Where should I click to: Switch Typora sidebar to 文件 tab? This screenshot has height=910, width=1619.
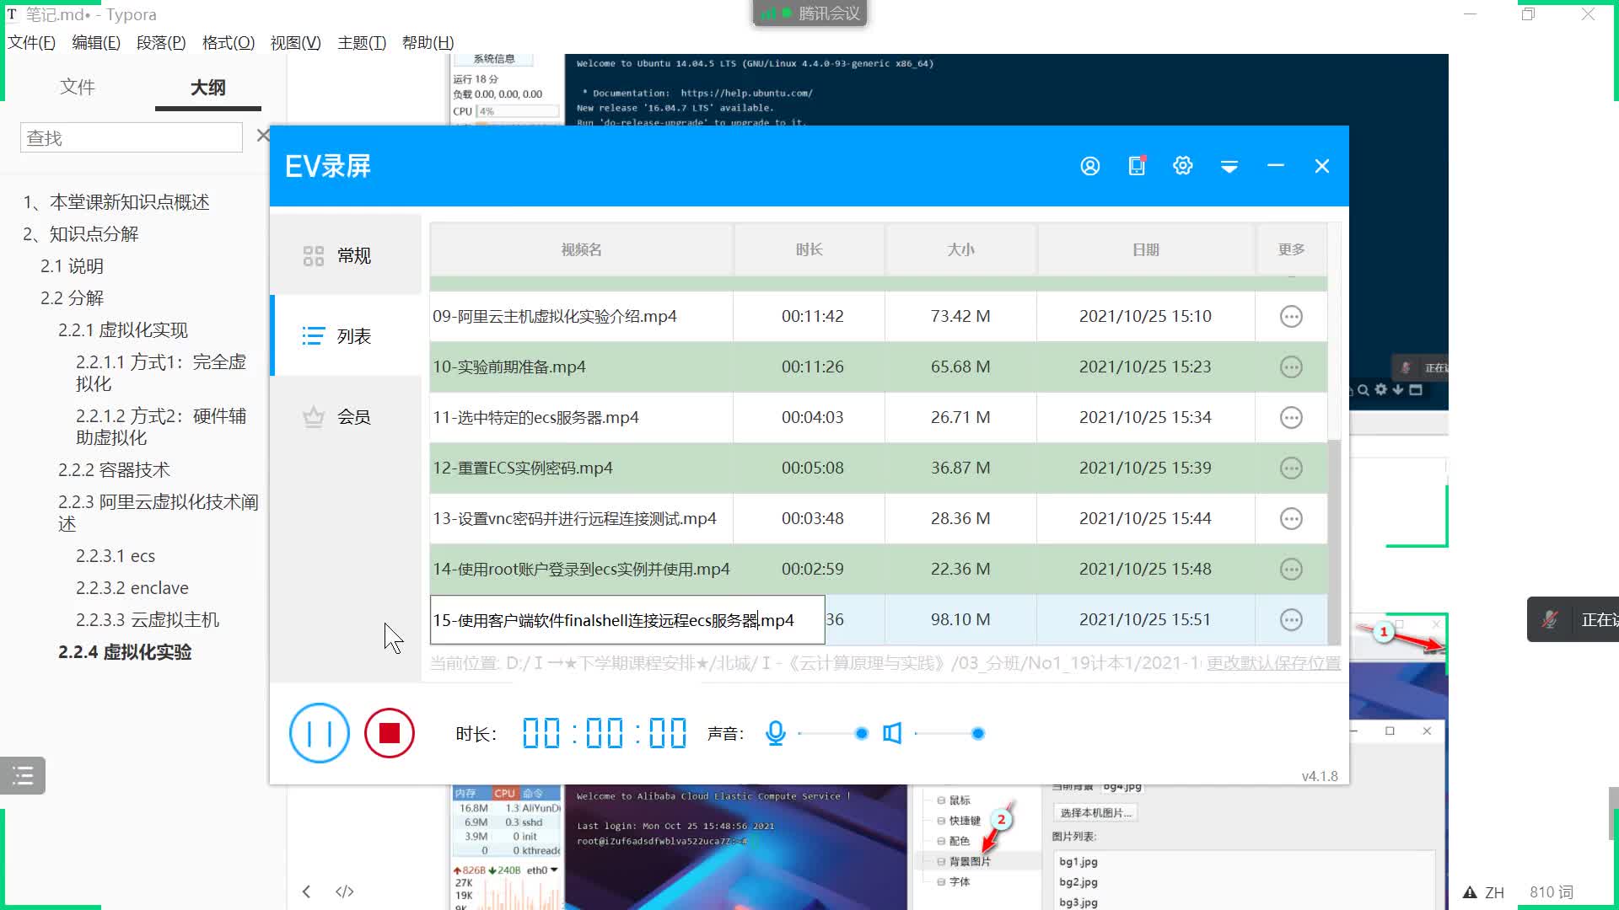(x=78, y=87)
